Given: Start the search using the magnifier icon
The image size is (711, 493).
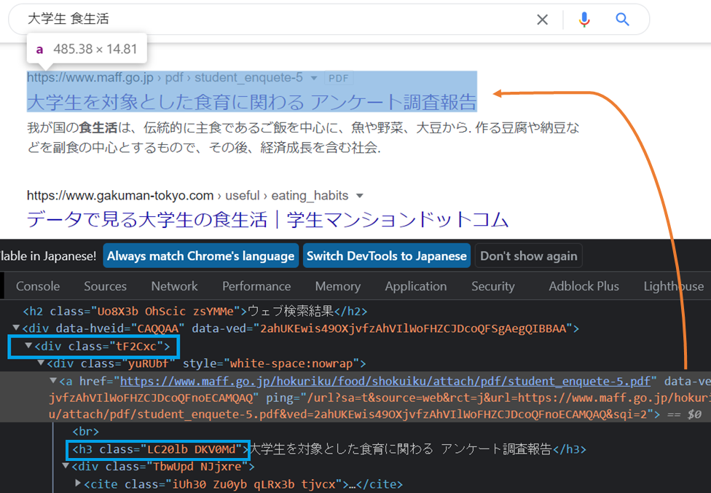Looking at the screenshot, I should point(622,20).
